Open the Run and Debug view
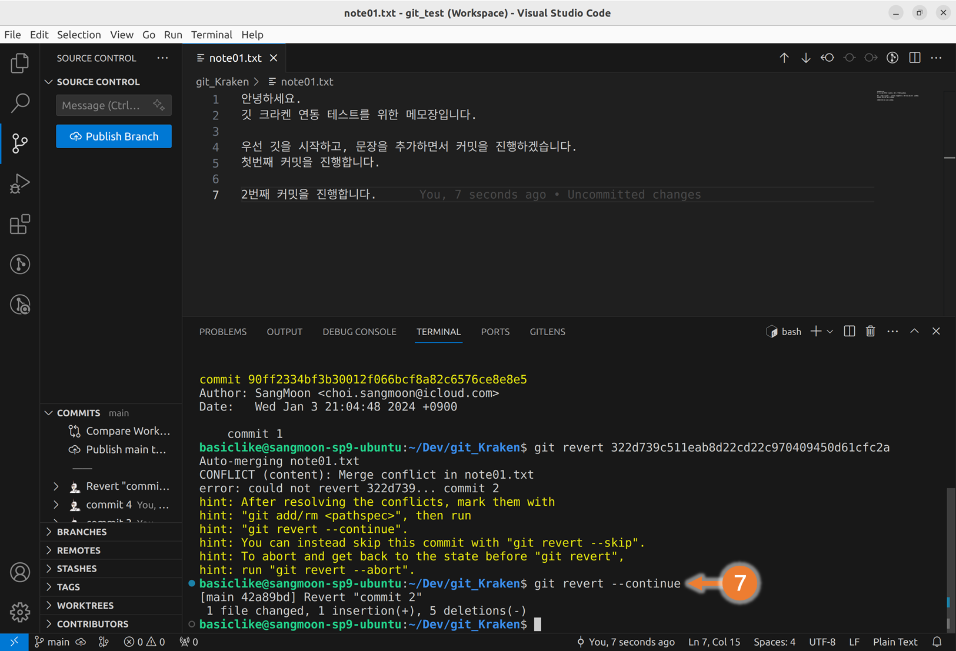 point(20,183)
